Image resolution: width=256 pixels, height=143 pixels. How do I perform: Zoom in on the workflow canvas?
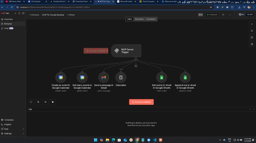pyautogui.click(x=38, y=102)
